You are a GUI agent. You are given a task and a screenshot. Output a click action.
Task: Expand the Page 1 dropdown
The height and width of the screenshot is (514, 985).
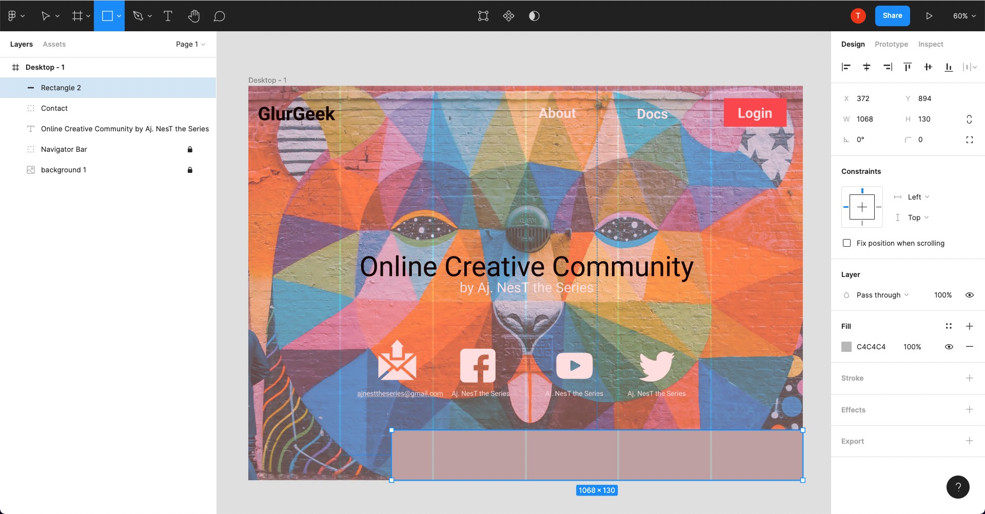click(x=190, y=44)
